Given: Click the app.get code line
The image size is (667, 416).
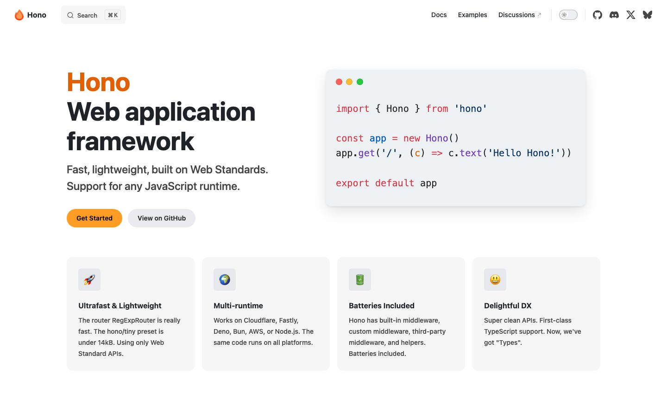Looking at the screenshot, I should pos(453,153).
